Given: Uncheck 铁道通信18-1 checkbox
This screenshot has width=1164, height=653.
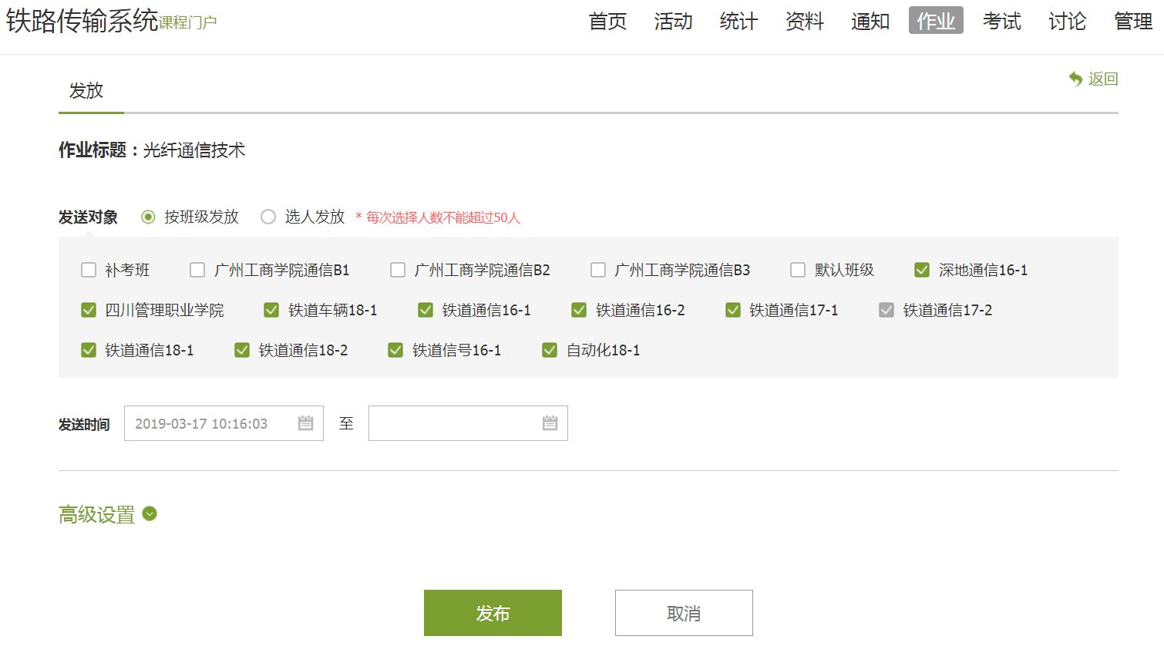Looking at the screenshot, I should point(89,350).
